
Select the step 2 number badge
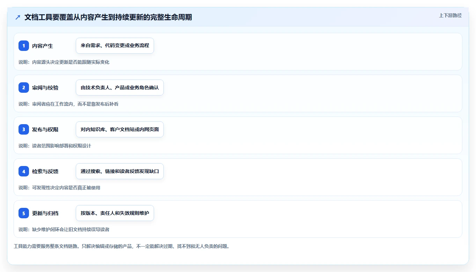24,88
